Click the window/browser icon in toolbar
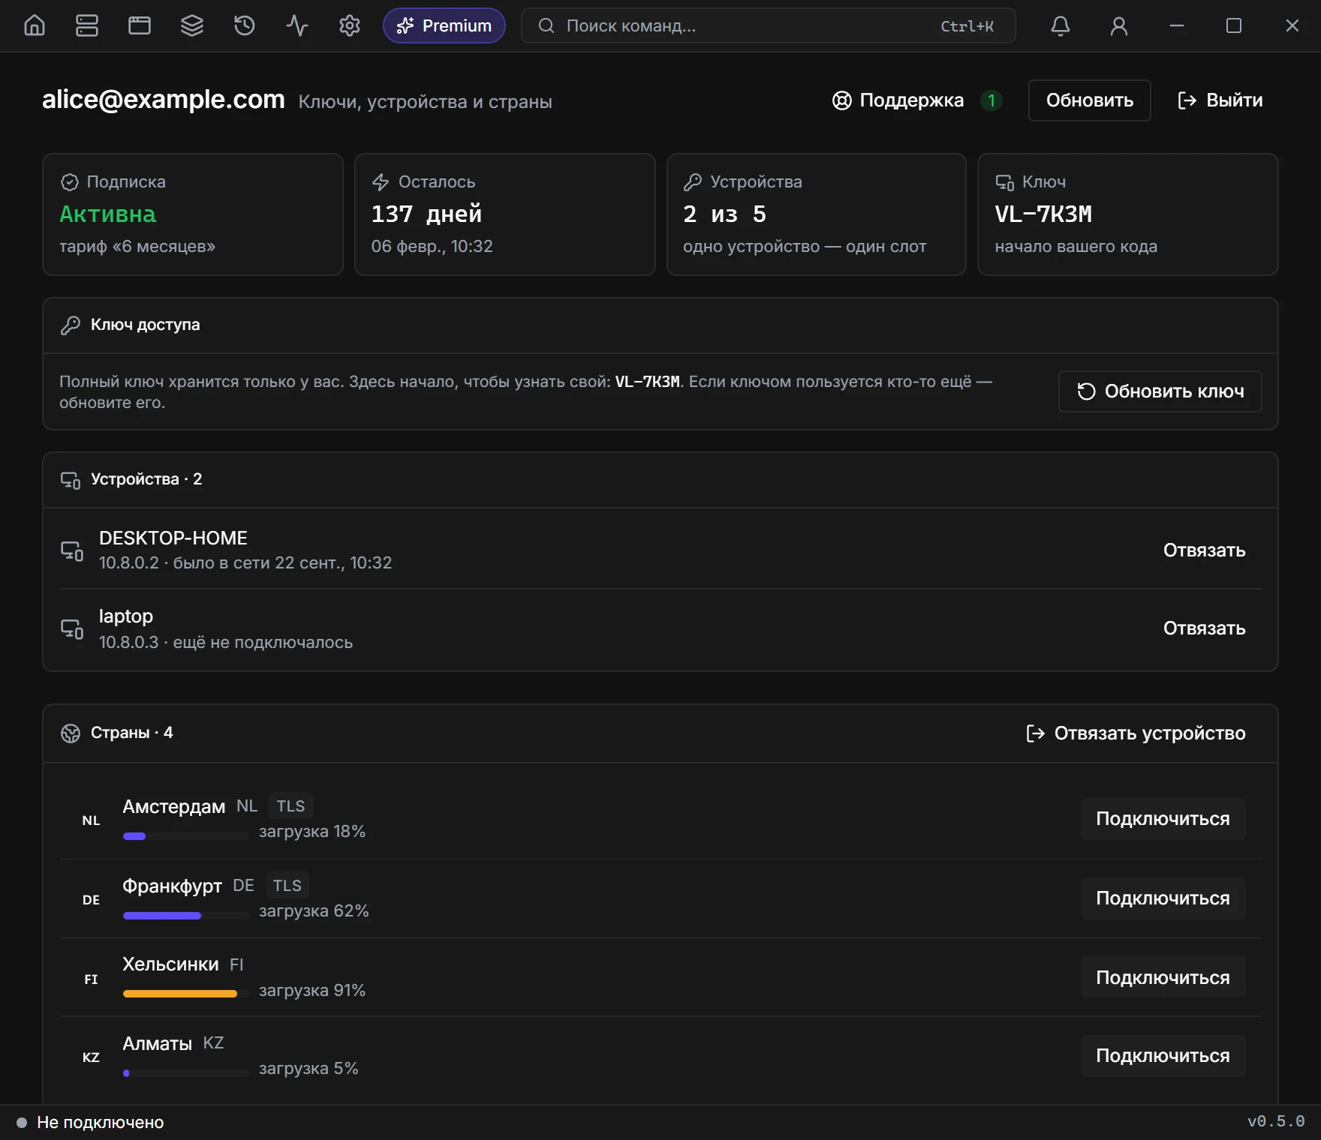This screenshot has height=1140, width=1321. coord(140,25)
